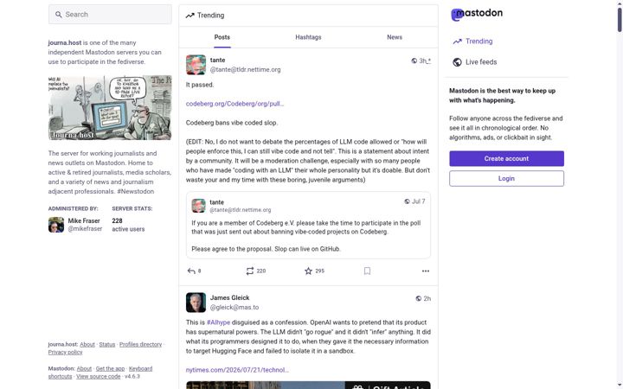
Task: Click the Create account button
Action: [x=506, y=158]
